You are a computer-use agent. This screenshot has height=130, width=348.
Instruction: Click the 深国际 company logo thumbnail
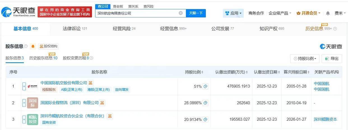(x=33, y=103)
